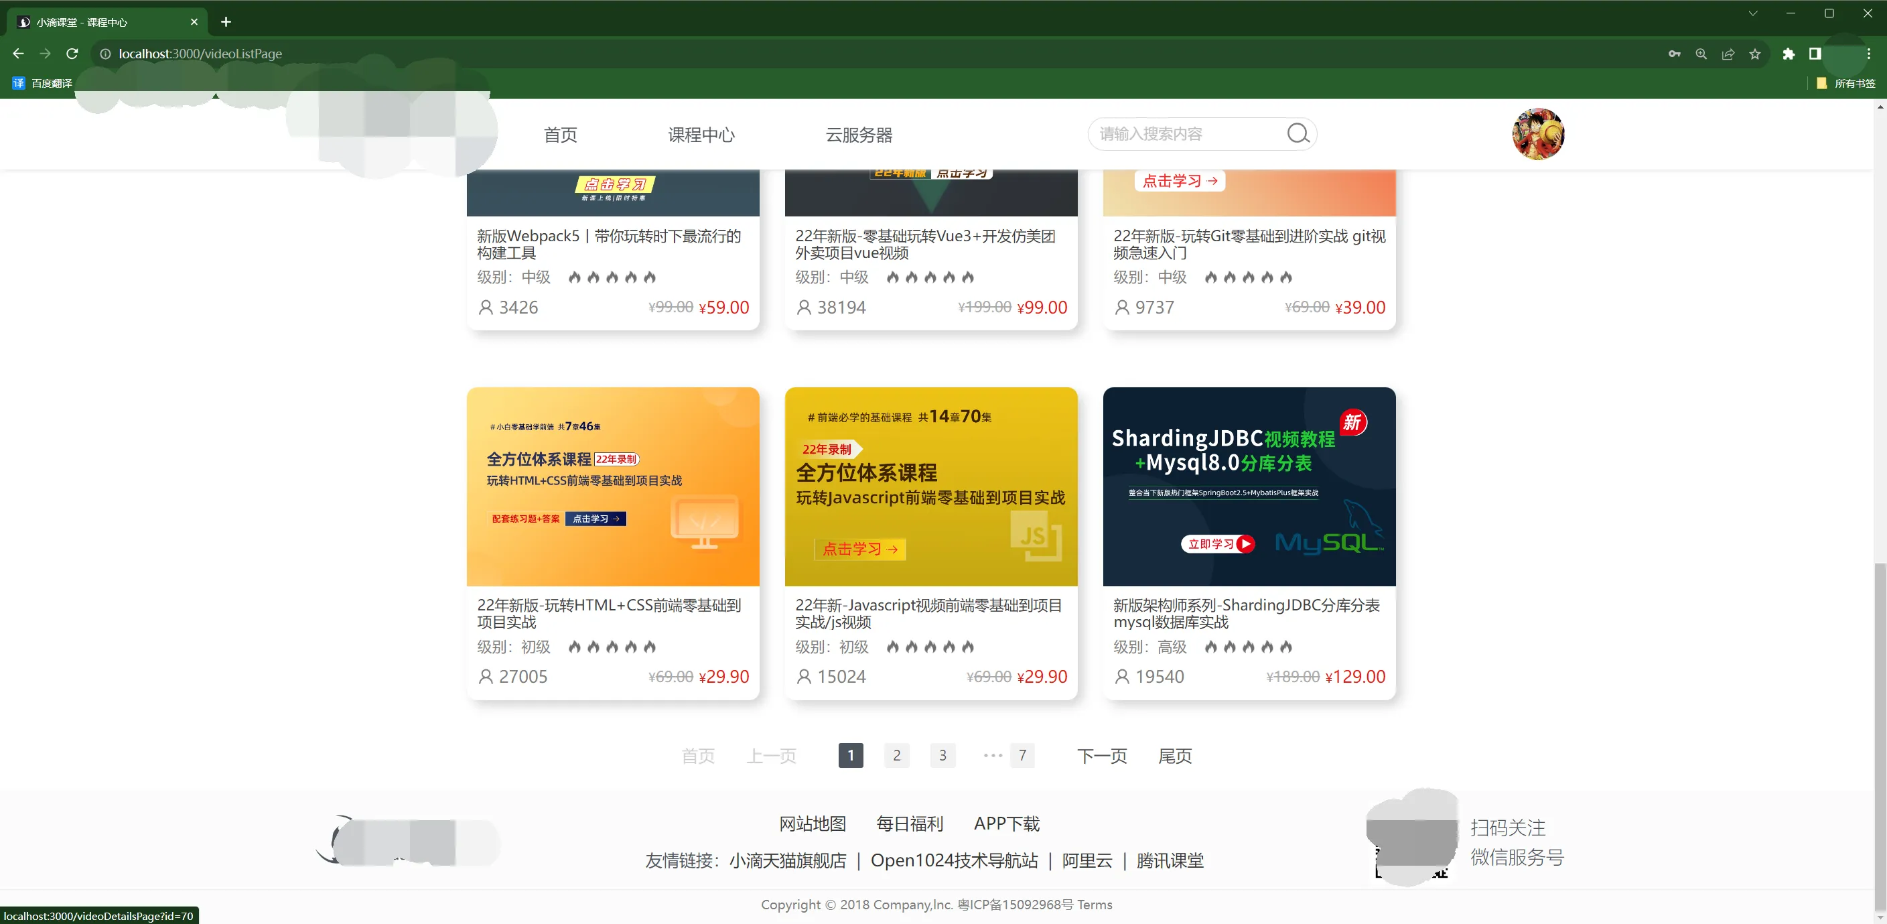
Task: Expand the tab search chevron in title bar
Action: tap(1753, 13)
